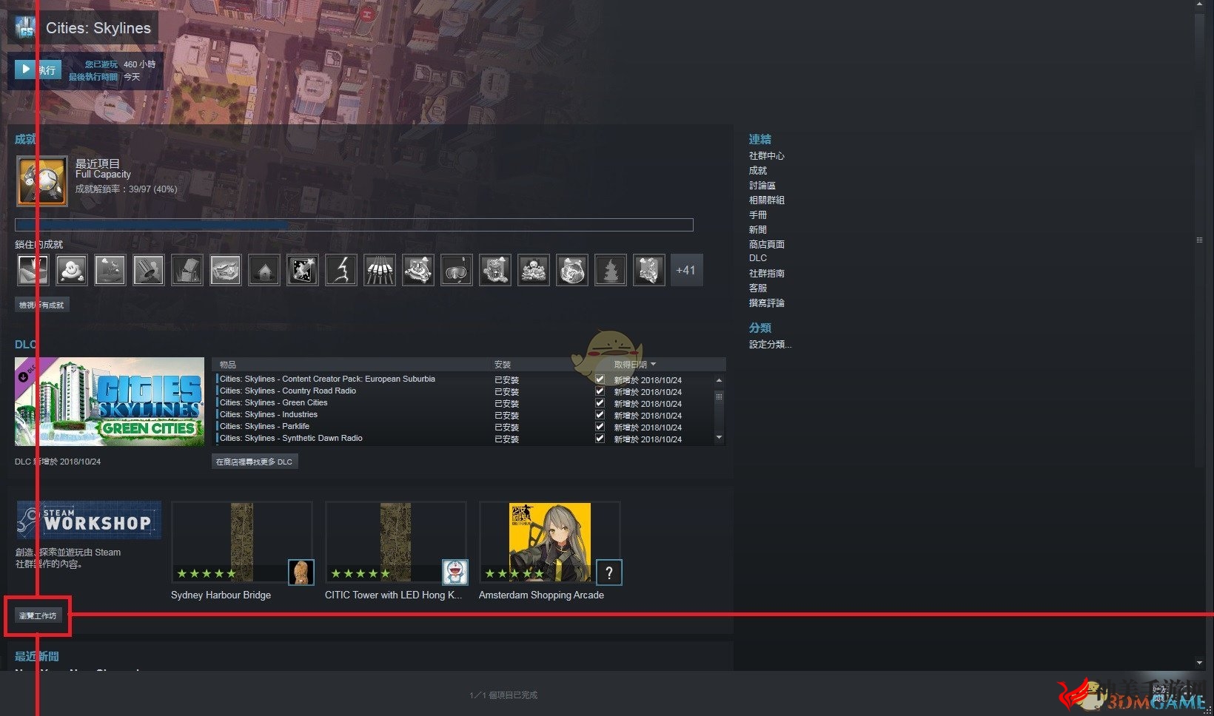Open the 相關群組 related groups link
The image size is (1214, 716).
tap(766, 200)
